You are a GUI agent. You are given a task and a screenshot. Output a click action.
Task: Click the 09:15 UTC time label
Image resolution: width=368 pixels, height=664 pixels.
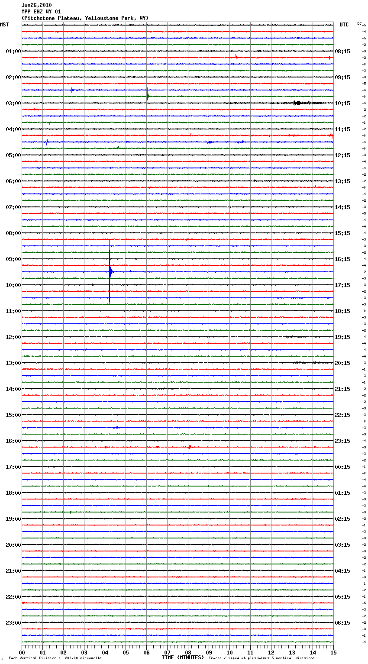342,77
